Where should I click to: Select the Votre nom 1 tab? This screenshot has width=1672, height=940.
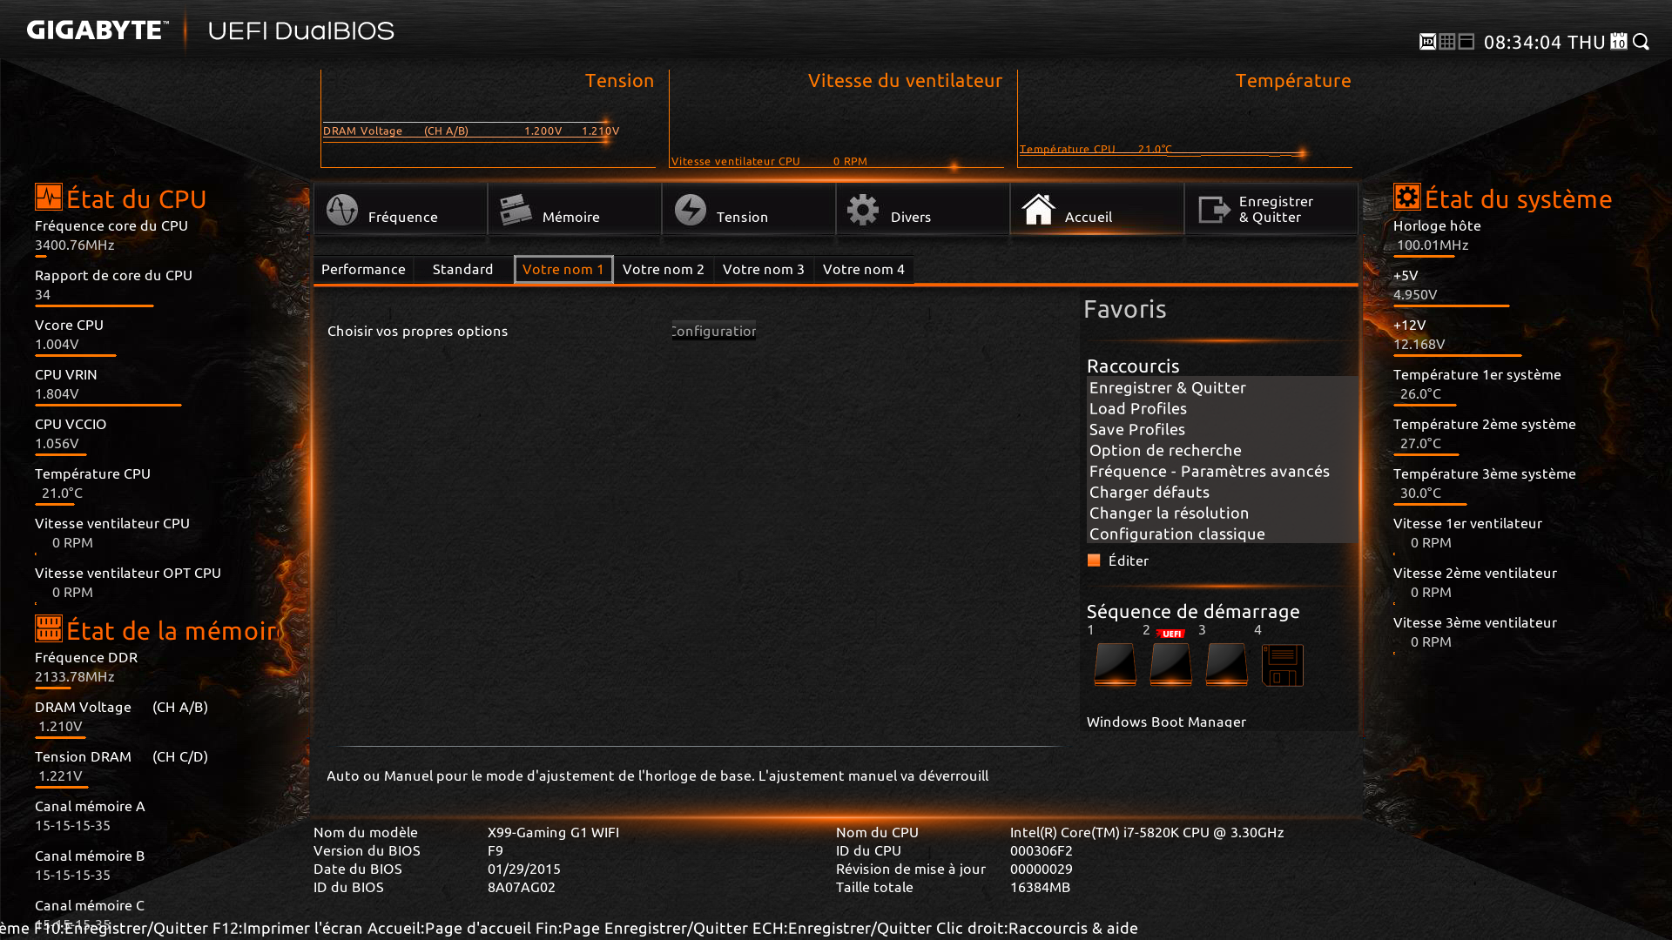(x=563, y=270)
